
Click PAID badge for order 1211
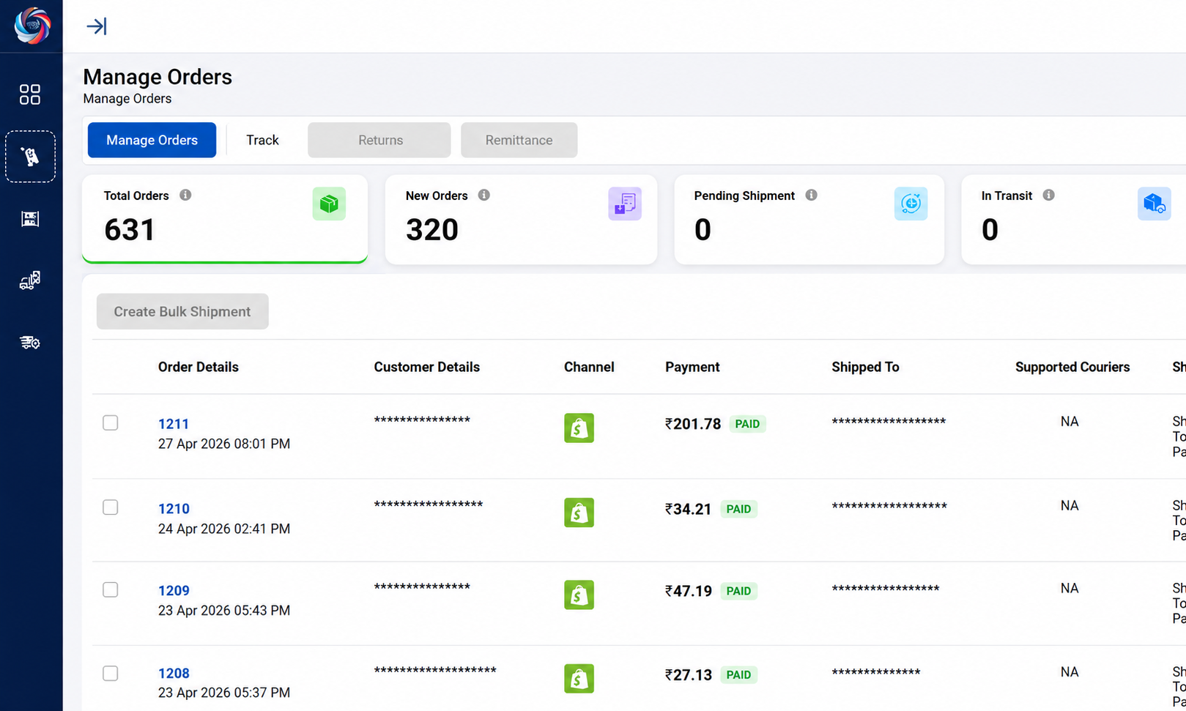(747, 424)
